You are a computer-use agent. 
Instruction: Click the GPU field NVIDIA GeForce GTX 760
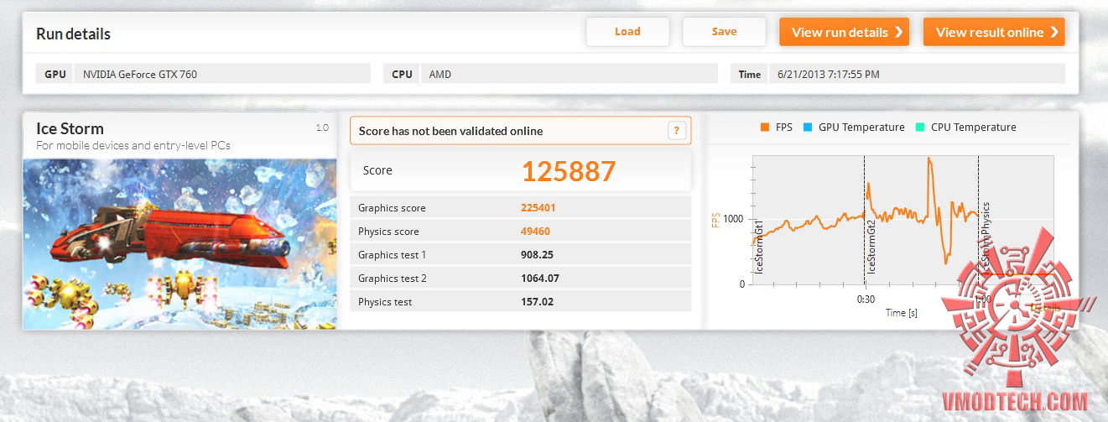click(x=222, y=74)
